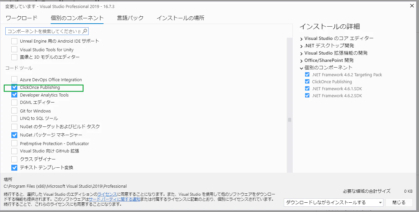Expand Visual Studio 拡張機能の開発 node
This screenshot has width=419, height=212.
[x=301, y=53]
